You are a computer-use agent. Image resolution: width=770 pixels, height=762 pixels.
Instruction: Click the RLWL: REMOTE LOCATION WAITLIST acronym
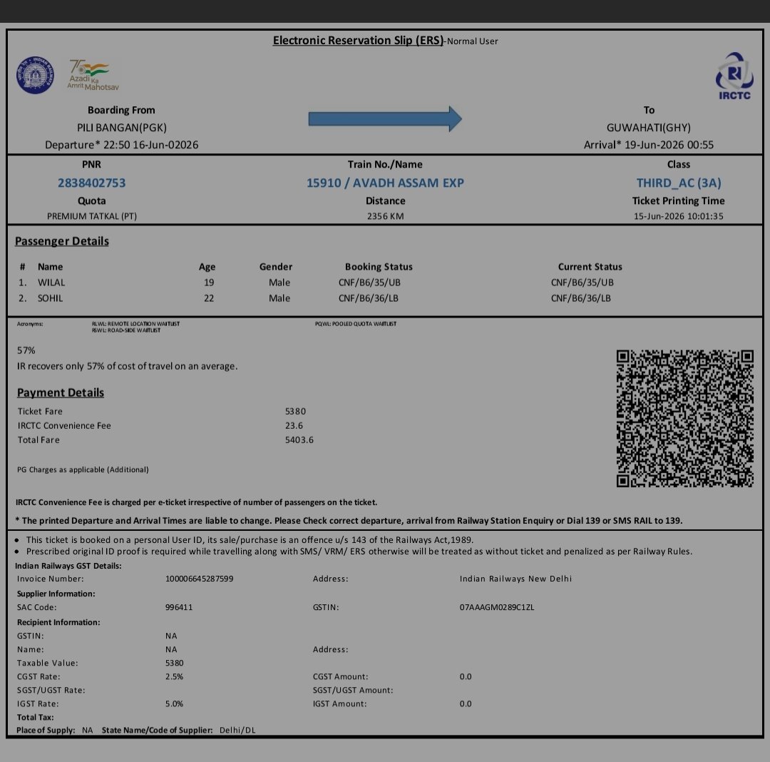pos(135,324)
